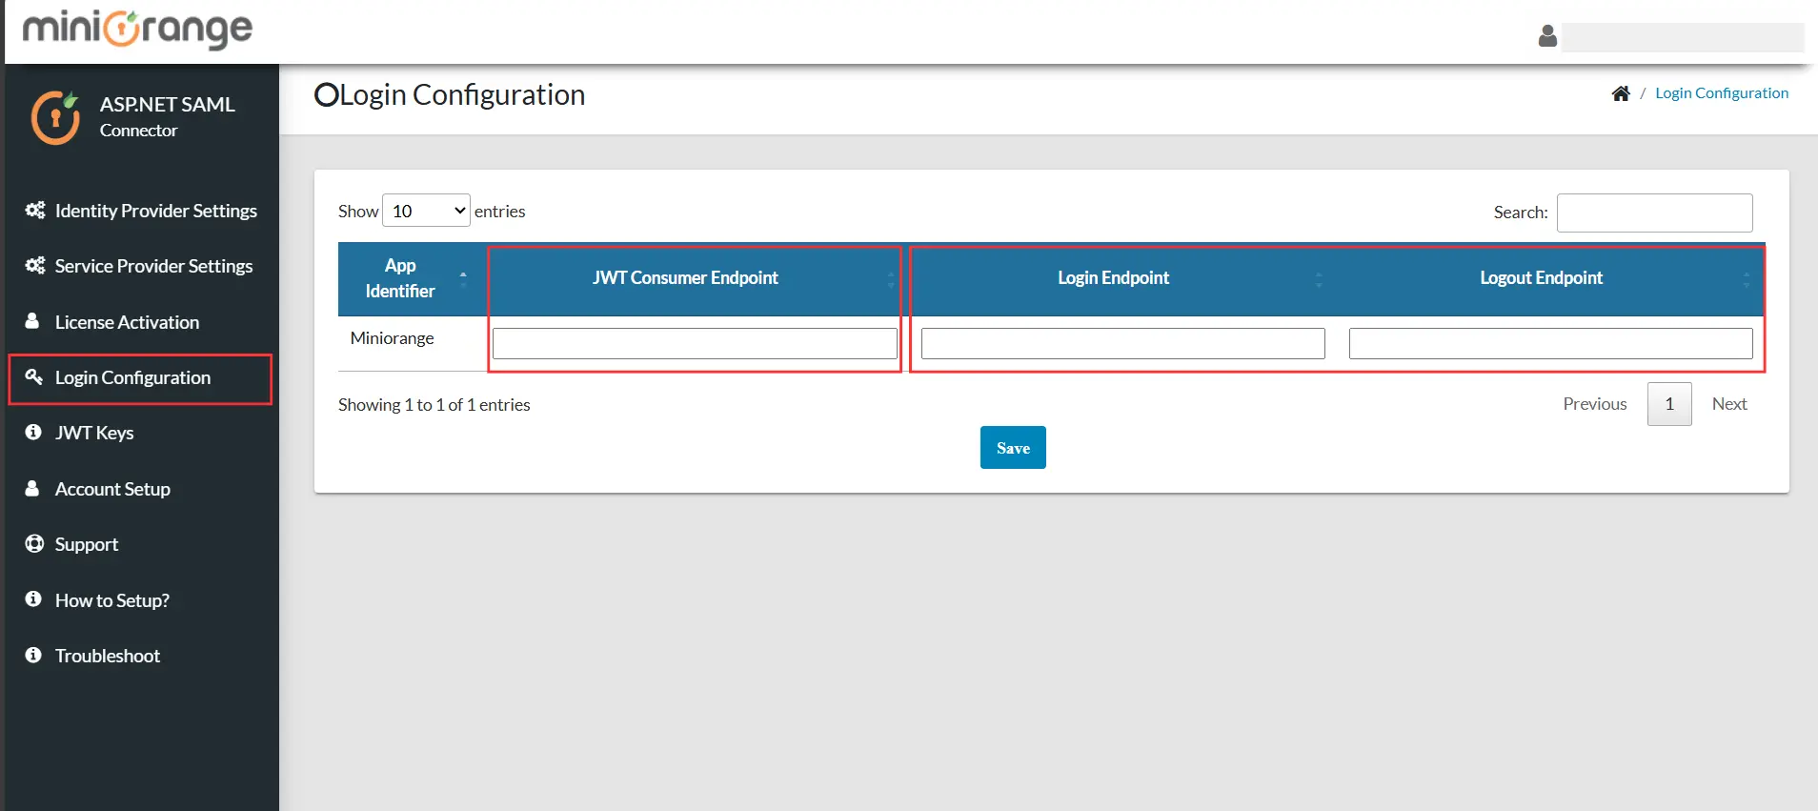The image size is (1818, 811).
Task: Click the miniOrange logo in header
Action: click(137, 29)
